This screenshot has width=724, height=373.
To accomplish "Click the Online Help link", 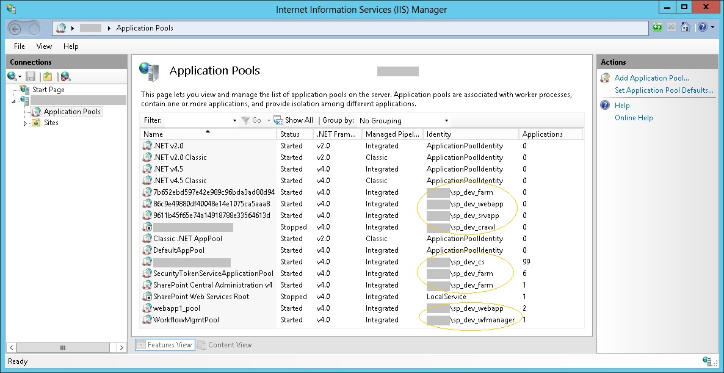I will 634,118.
